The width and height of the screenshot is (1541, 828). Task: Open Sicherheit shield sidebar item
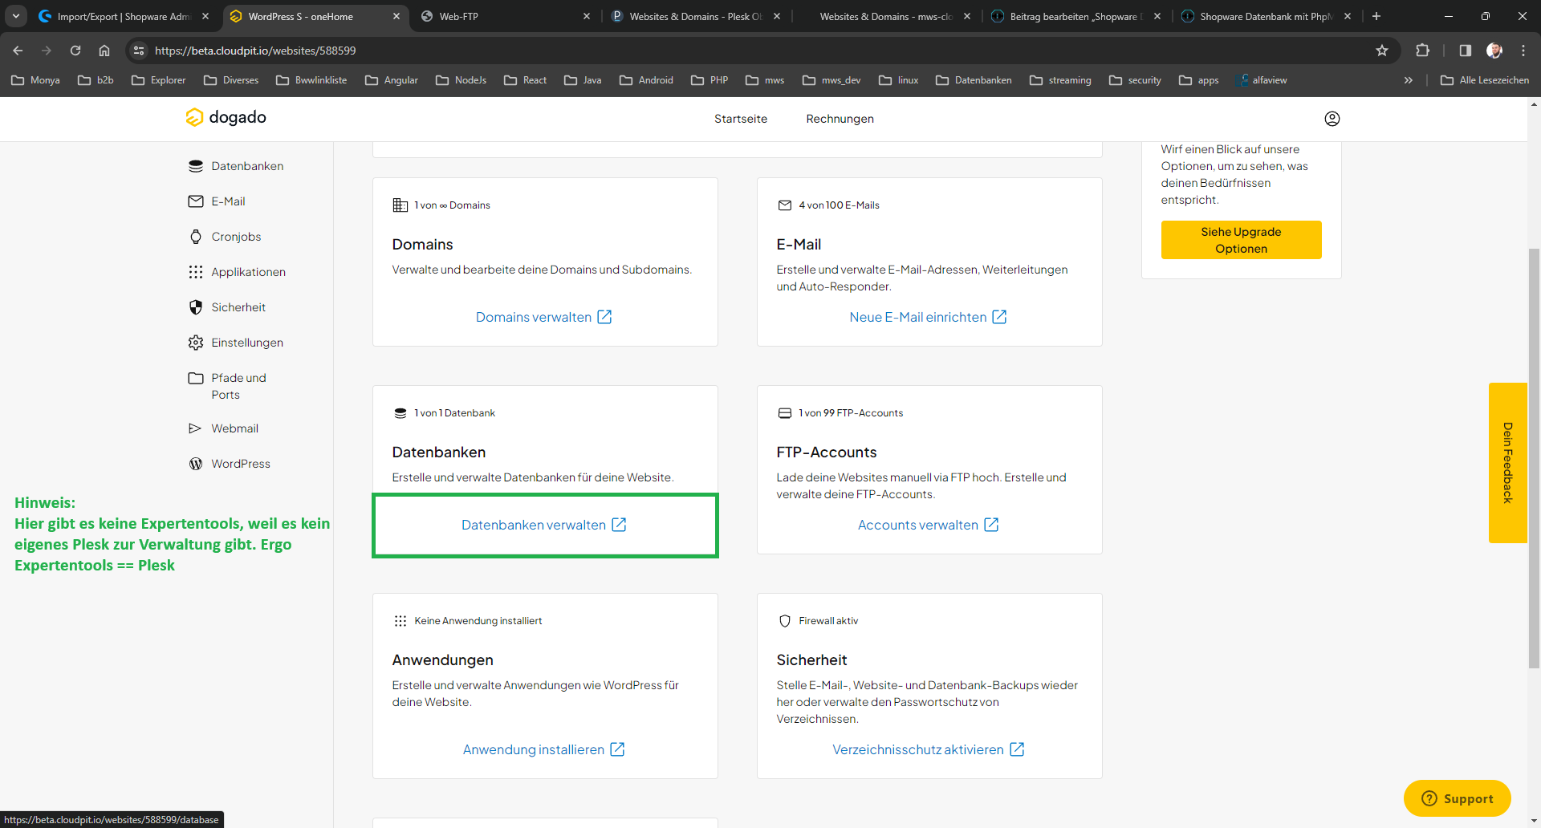(238, 307)
